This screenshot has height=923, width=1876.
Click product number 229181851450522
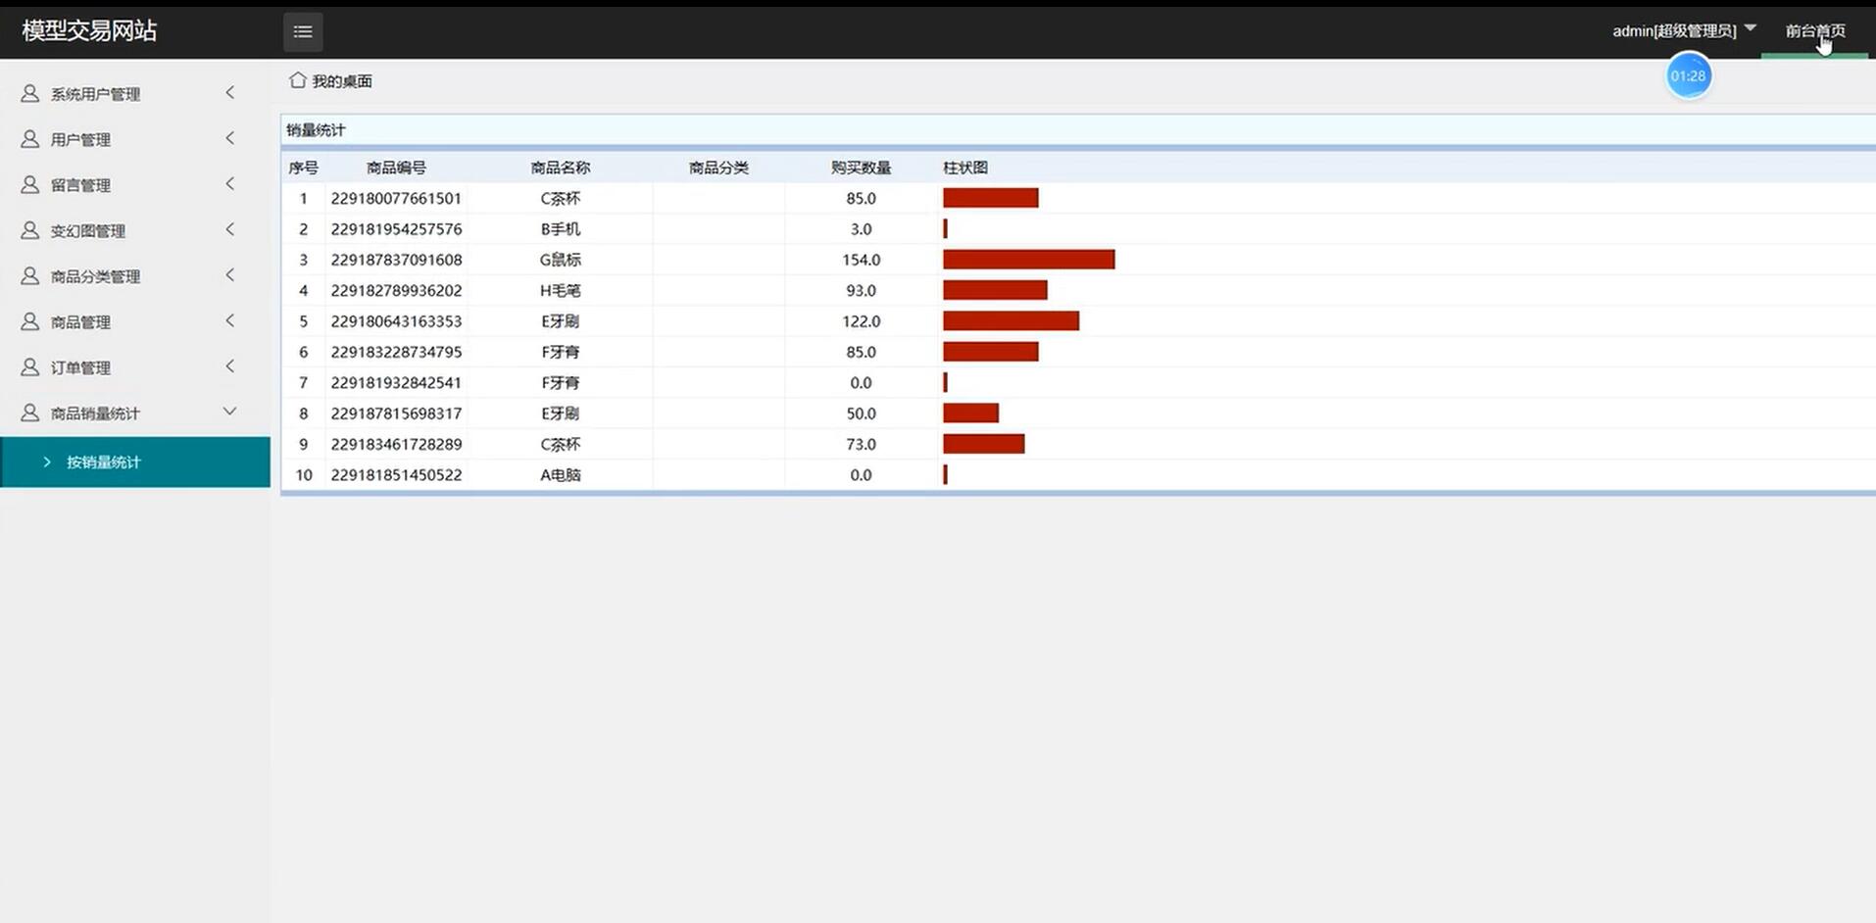tap(396, 474)
